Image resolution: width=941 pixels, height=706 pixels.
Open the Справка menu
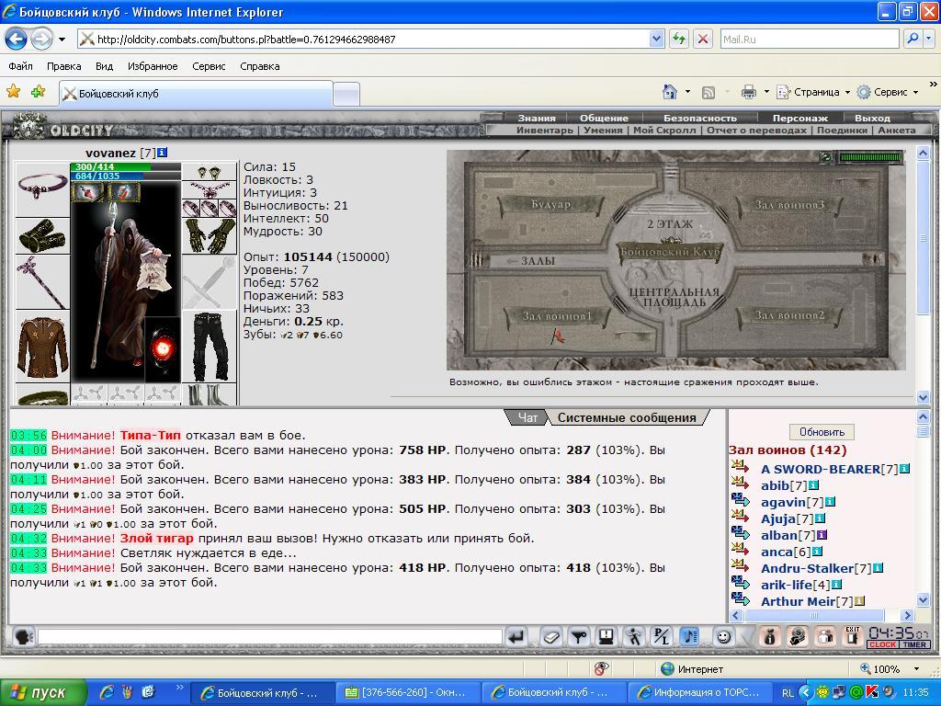[260, 66]
